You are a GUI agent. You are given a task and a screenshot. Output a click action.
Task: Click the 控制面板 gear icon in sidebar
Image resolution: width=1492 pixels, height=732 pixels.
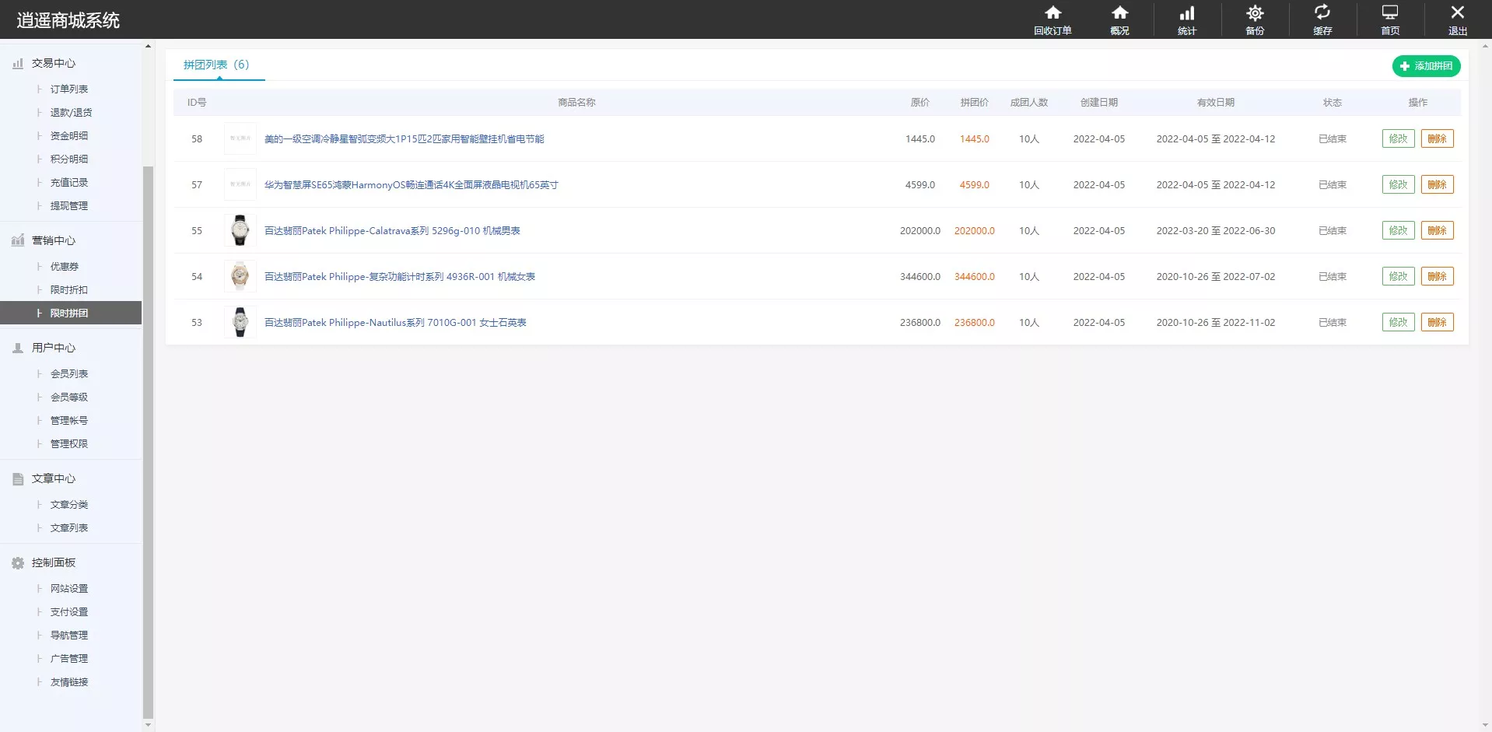pyautogui.click(x=18, y=562)
